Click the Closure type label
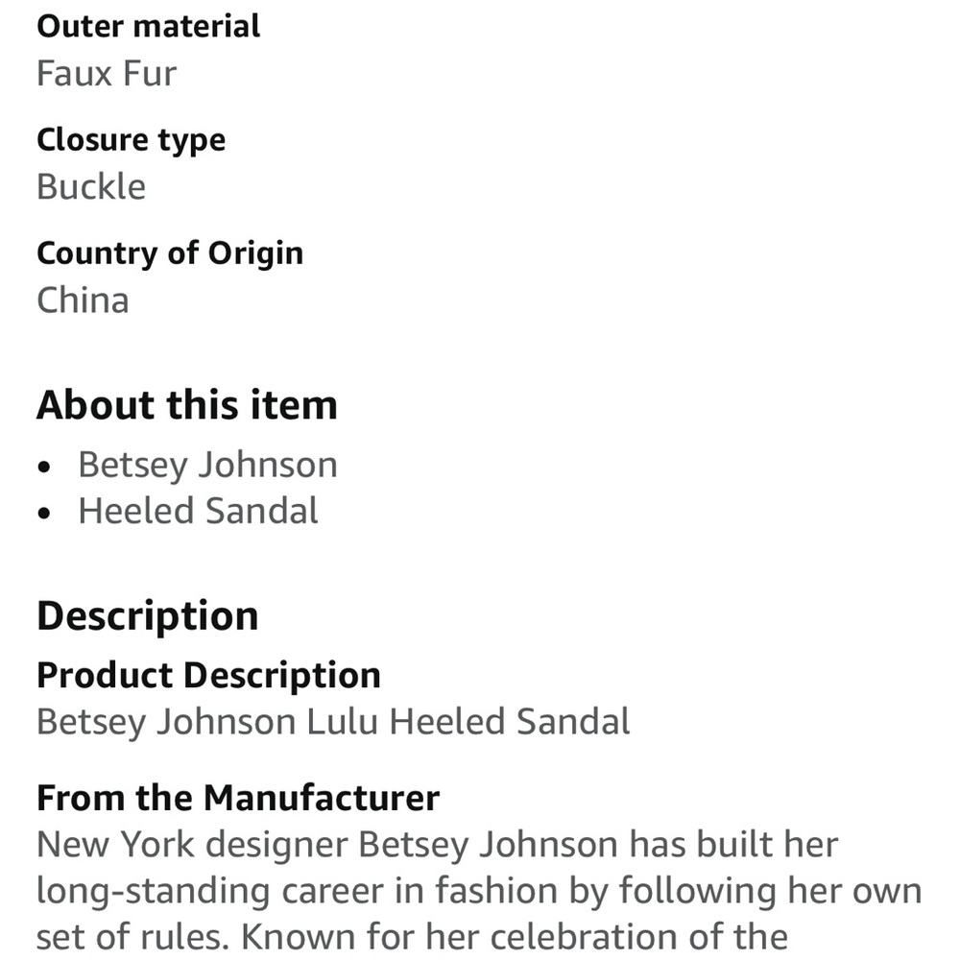The width and height of the screenshot is (960, 960). [131, 140]
